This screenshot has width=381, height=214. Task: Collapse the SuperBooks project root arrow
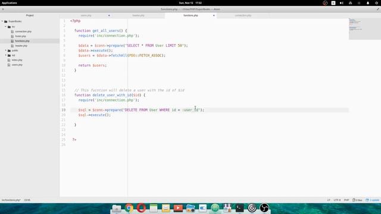(2, 21)
